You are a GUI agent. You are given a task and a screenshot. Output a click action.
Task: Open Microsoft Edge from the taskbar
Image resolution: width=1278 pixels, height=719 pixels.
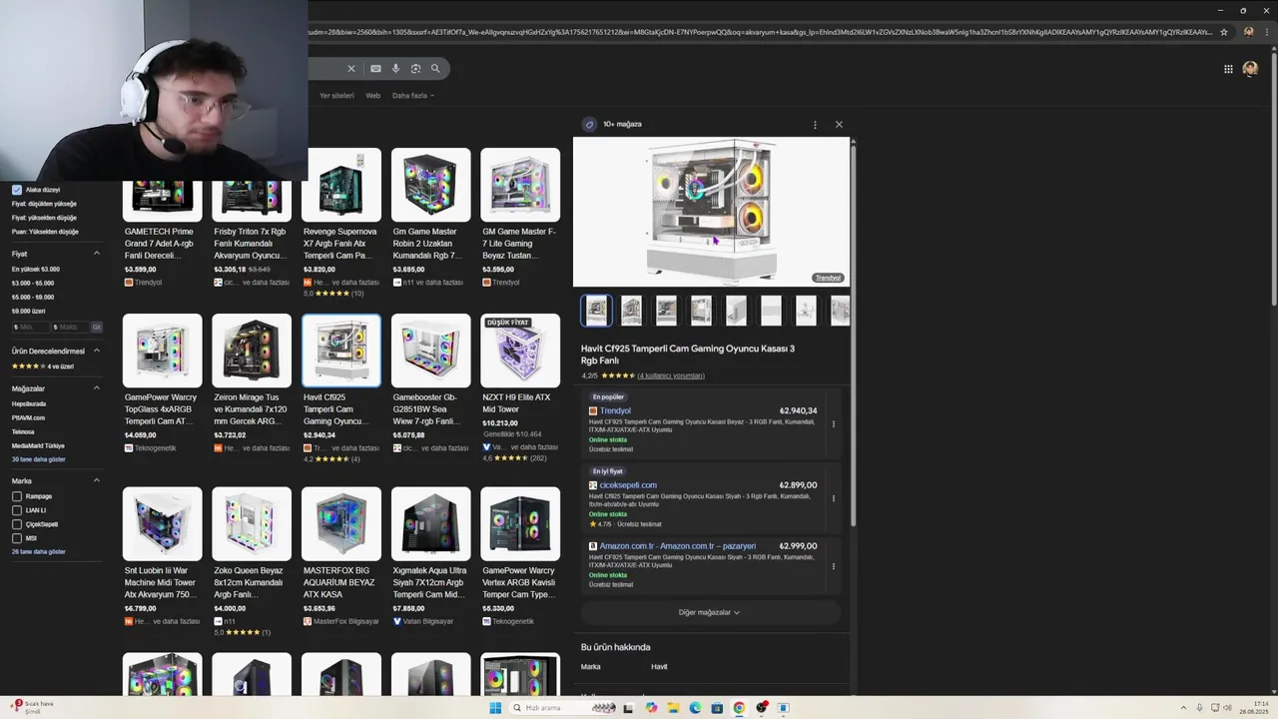pyautogui.click(x=695, y=708)
